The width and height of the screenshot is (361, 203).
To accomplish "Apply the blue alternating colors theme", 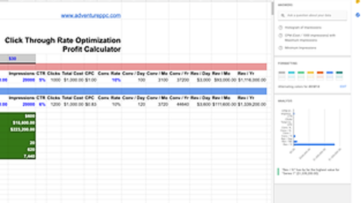I will [x=330, y=75].
